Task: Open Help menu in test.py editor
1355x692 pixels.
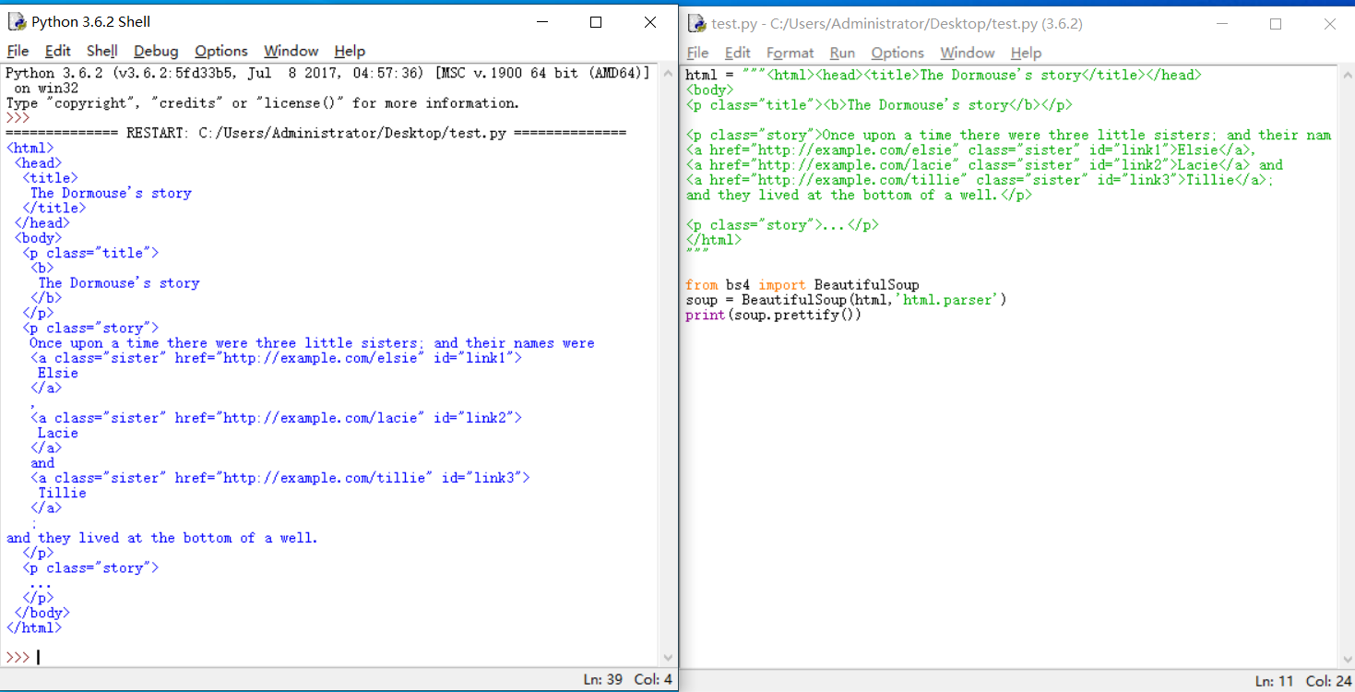Action: click(x=1026, y=53)
